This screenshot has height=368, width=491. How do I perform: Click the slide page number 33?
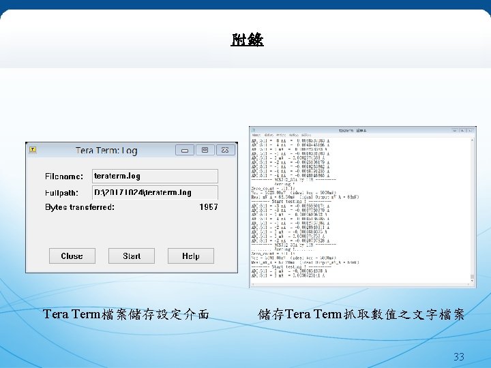click(459, 356)
